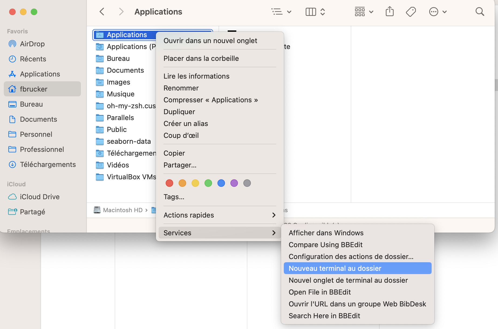Open the grouping chevron next to the grid icon
This screenshot has width=498, height=329.
pyautogui.click(x=371, y=12)
